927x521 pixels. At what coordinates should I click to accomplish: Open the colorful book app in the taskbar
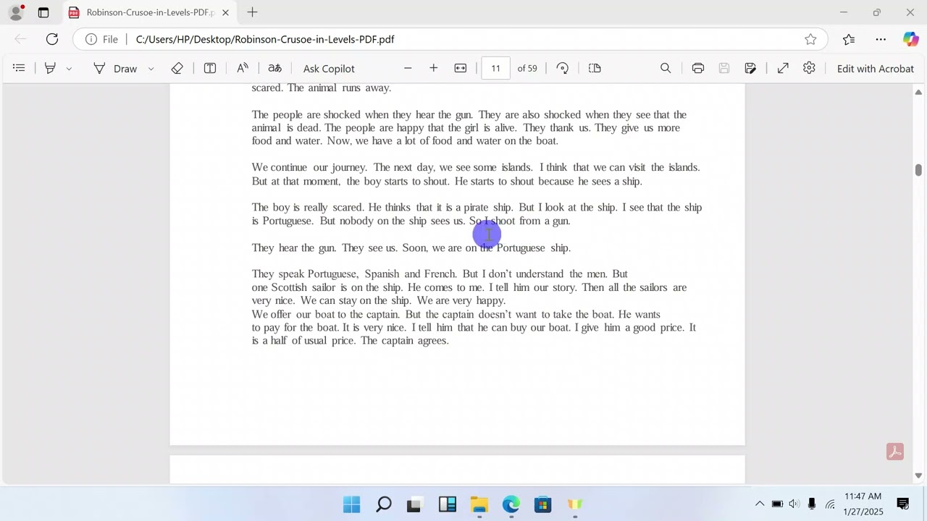(575, 504)
